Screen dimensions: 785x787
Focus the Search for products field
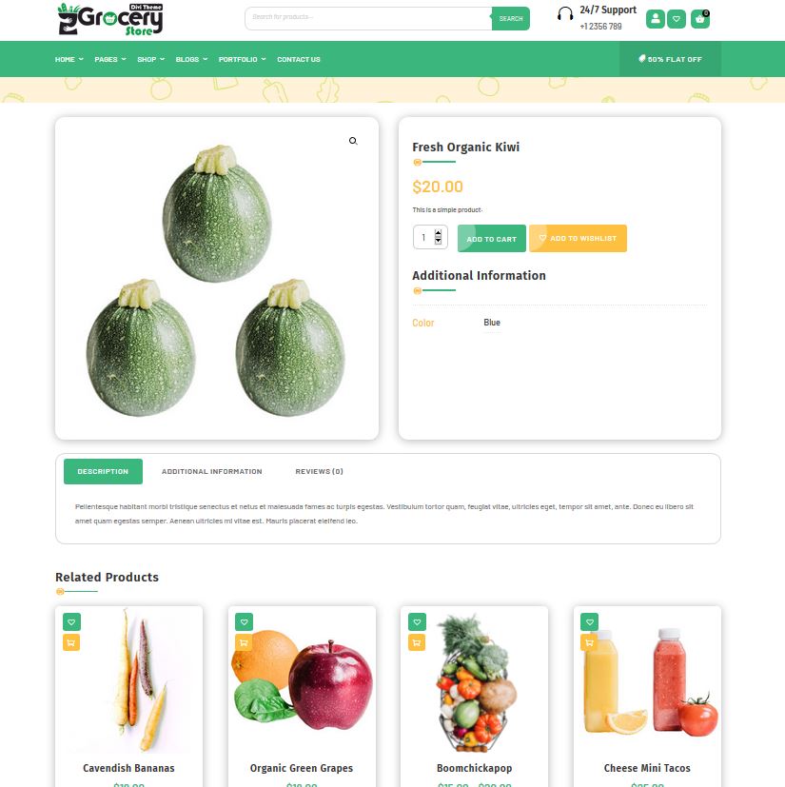[368, 19]
